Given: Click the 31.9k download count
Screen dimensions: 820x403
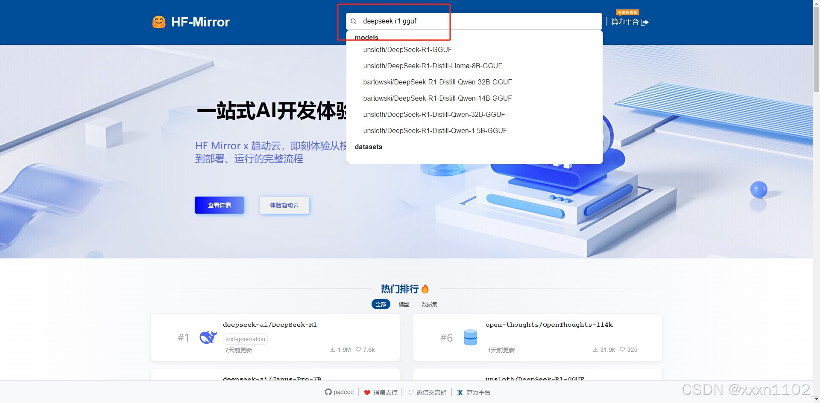Looking at the screenshot, I should click(x=607, y=350).
